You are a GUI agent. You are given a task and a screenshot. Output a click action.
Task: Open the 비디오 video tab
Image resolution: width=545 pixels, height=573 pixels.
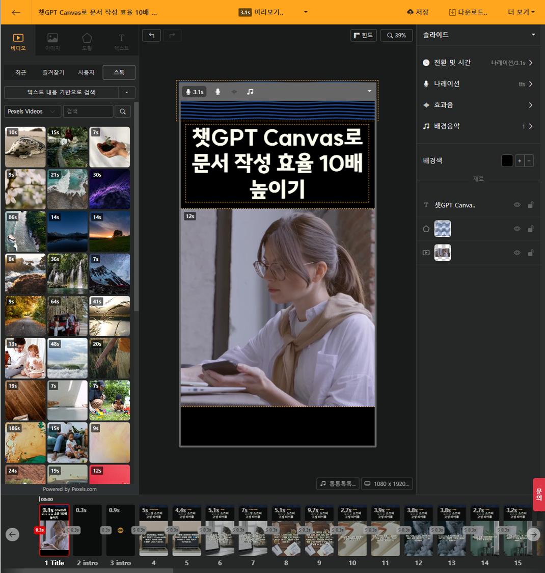point(18,42)
